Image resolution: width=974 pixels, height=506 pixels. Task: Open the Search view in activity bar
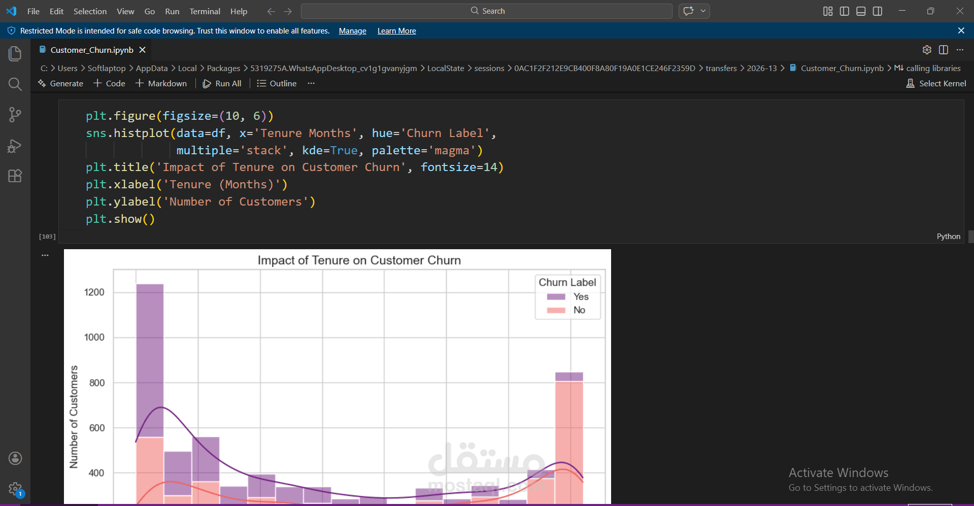click(x=15, y=84)
